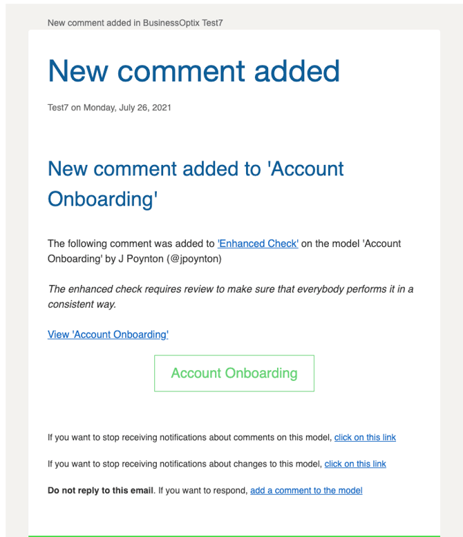Open the 'Enhanced Check' link
The image size is (463, 537).
258,243
